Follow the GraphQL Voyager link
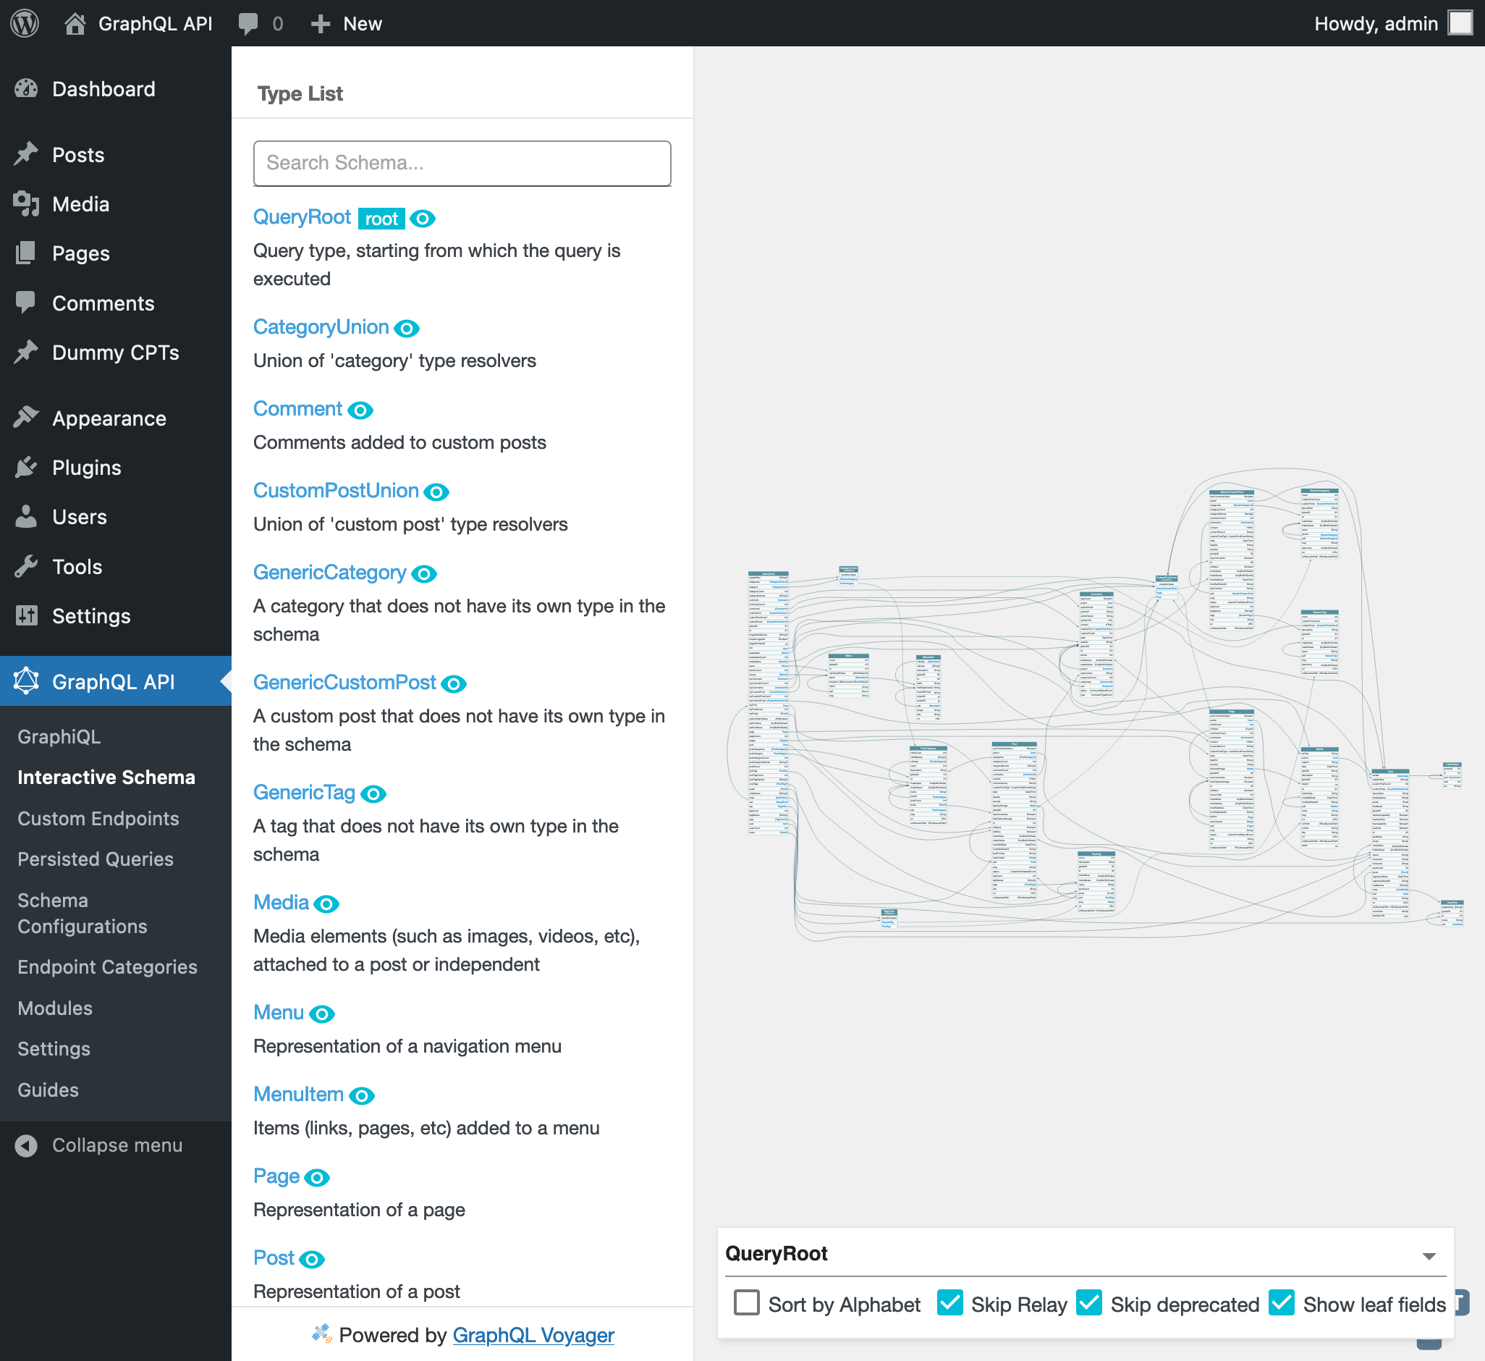The height and width of the screenshot is (1361, 1485). coord(533,1335)
